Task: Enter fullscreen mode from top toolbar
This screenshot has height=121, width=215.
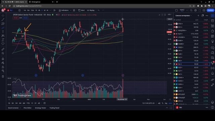Action: point(200,10)
